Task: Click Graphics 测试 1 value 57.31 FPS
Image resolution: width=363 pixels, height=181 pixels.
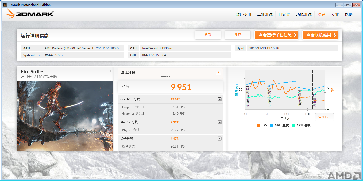Action: point(177,107)
